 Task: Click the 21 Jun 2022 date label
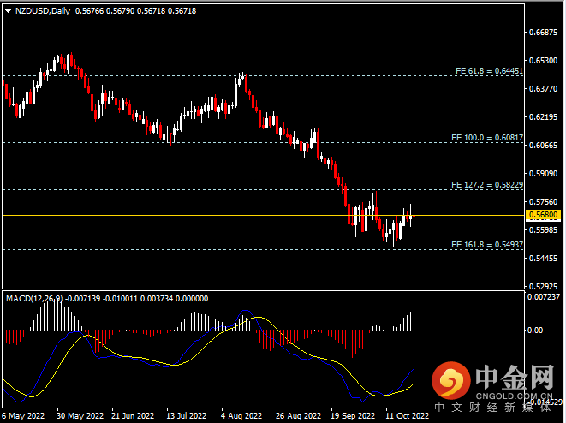(133, 416)
